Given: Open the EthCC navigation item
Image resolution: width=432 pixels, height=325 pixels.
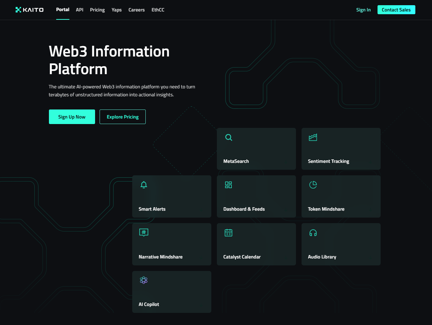Looking at the screenshot, I should click(158, 10).
